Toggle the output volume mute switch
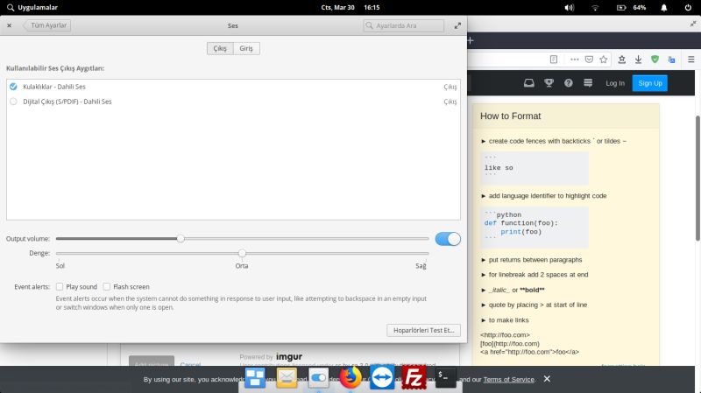 tap(448, 239)
